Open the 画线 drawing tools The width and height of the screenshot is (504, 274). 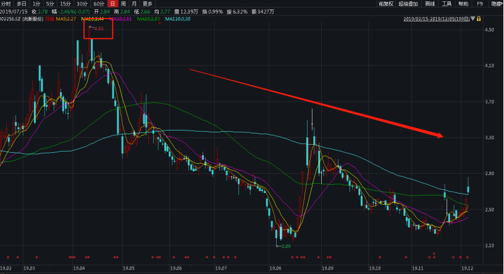[430, 4]
